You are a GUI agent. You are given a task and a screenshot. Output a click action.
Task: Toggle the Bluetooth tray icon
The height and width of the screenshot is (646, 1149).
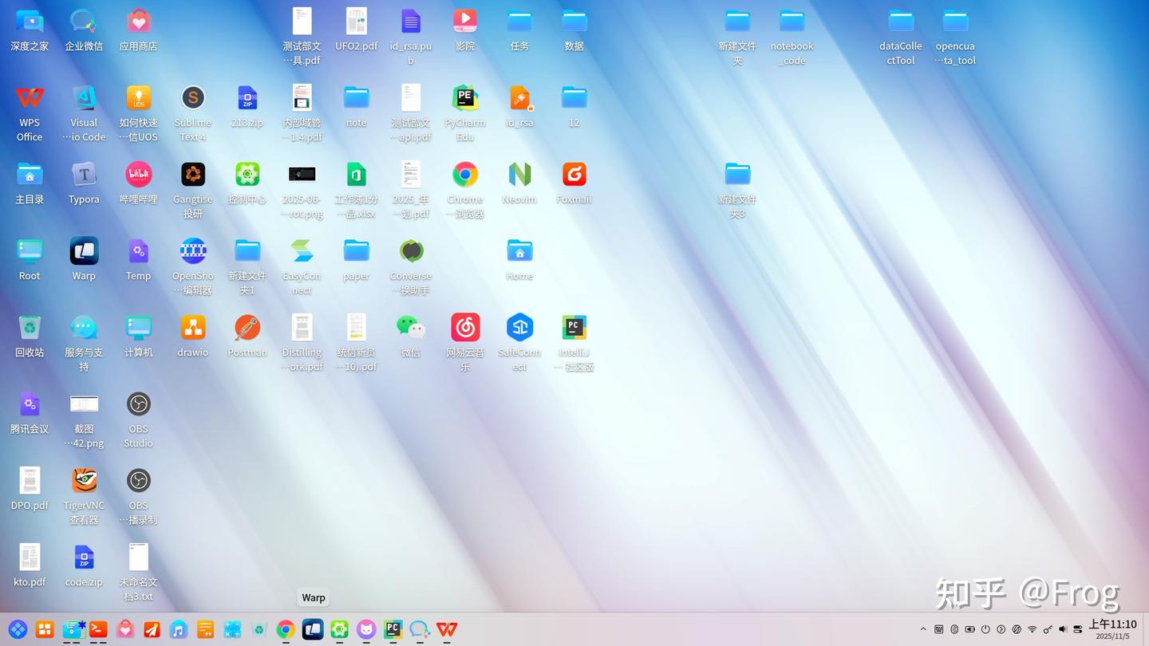tap(954, 629)
